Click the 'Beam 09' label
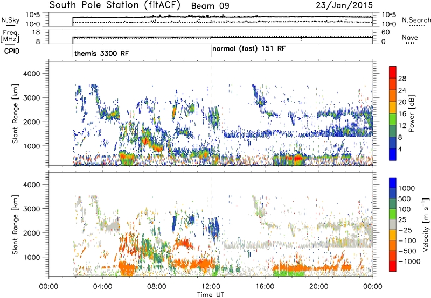The height and width of the screenshot is (298, 431). (x=210, y=6)
